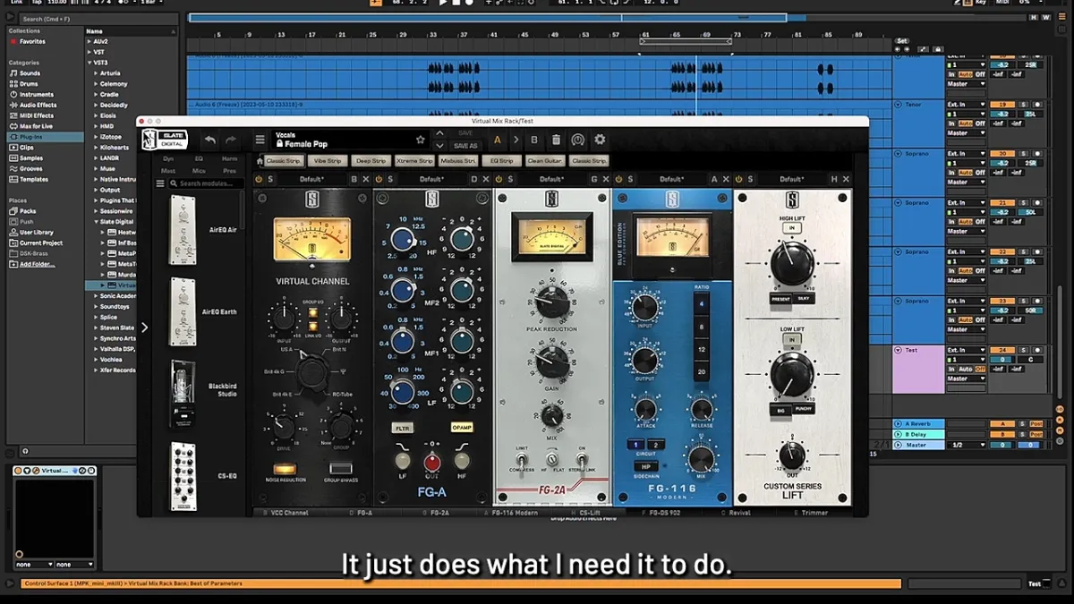Image resolution: width=1074 pixels, height=604 pixels.
Task: Collapse the Slate Digital folder in browser
Action: pos(97,221)
